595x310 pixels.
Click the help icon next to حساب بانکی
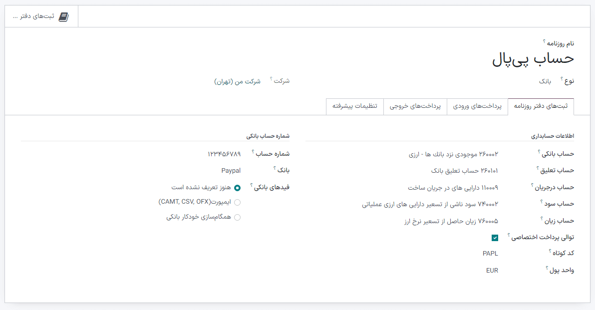pyautogui.click(x=539, y=151)
